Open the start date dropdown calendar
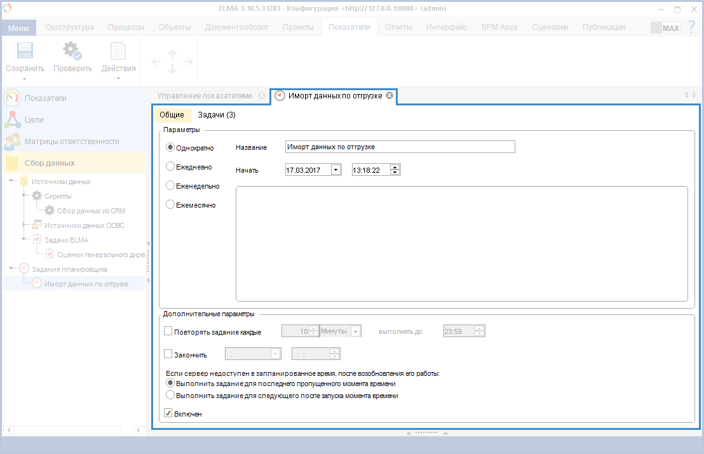The width and height of the screenshot is (704, 454). click(335, 170)
